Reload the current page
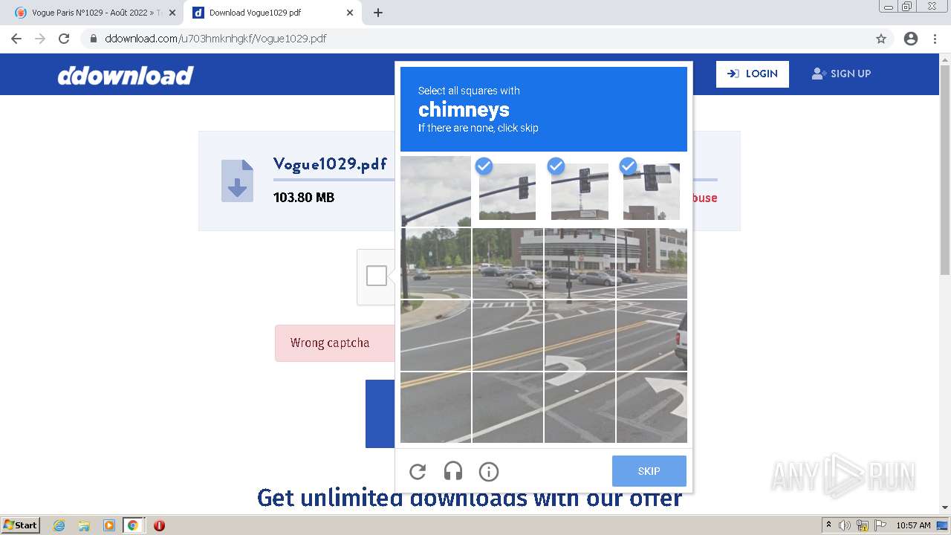The height and width of the screenshot is (535, 951). pos(64,39)
